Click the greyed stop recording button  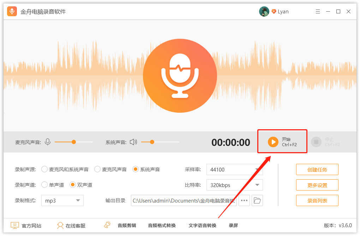(316, 142)
